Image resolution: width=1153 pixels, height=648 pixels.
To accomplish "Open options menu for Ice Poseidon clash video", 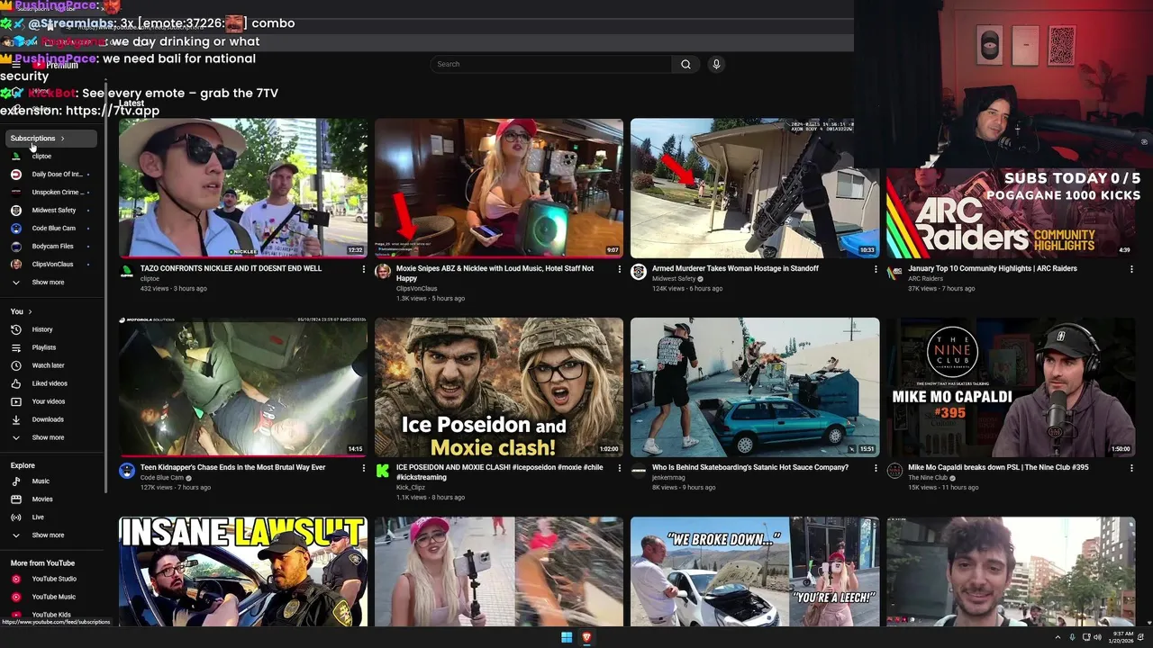I will tap(620, 468).
